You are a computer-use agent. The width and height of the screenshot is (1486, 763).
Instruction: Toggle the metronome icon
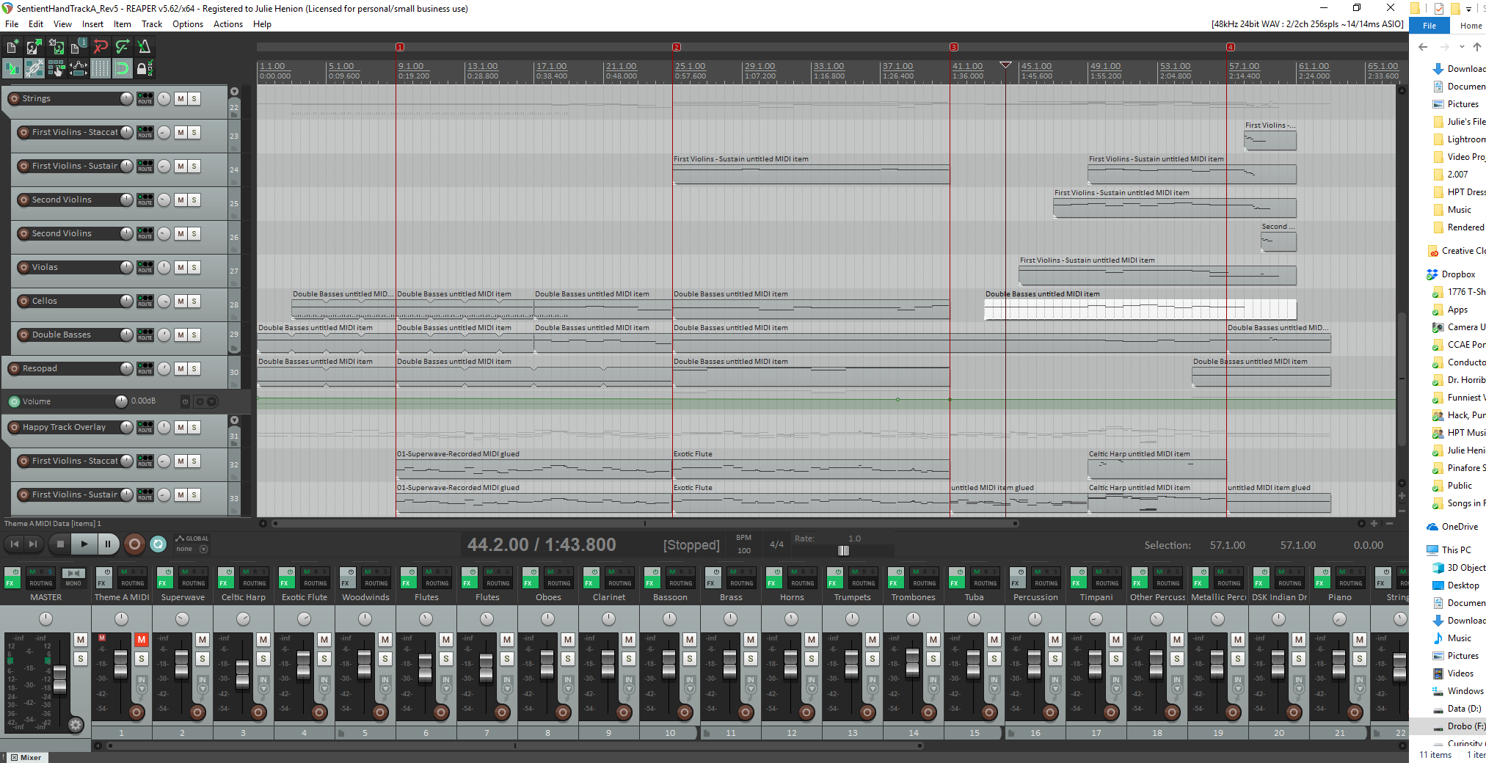[x=145, y=47]
